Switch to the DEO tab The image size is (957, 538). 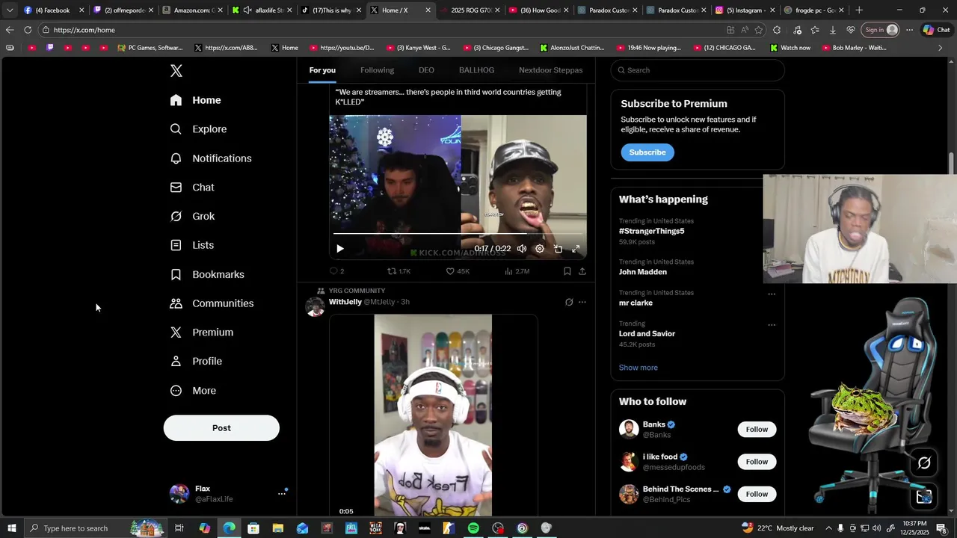[426, 70]
